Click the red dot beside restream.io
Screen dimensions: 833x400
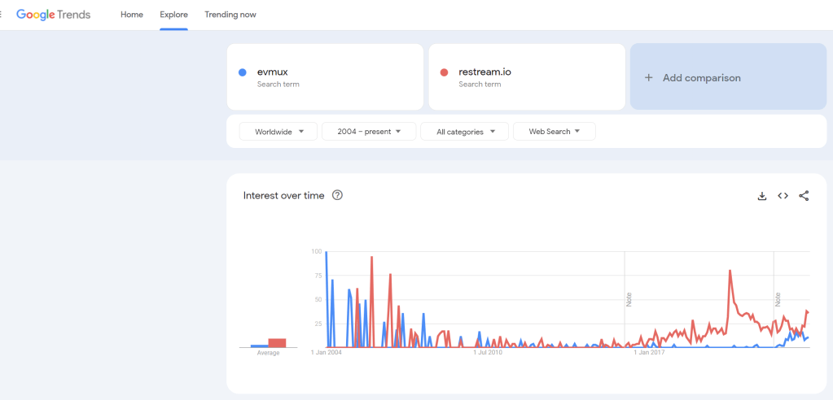point(444,72)
